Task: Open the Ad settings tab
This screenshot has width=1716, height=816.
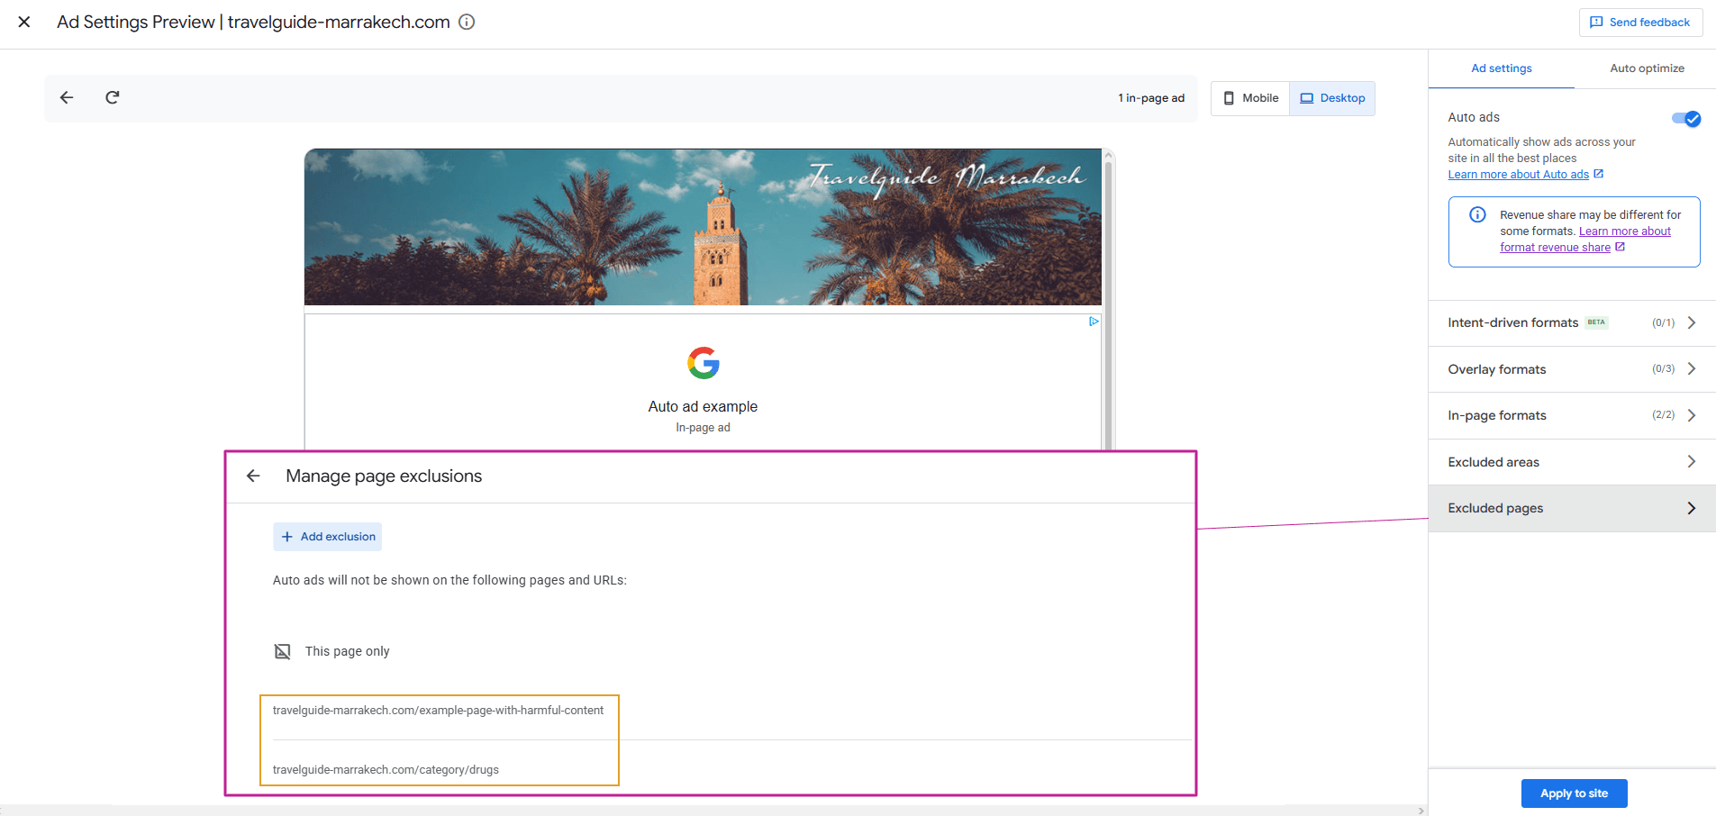Action: coord(1501,68)
